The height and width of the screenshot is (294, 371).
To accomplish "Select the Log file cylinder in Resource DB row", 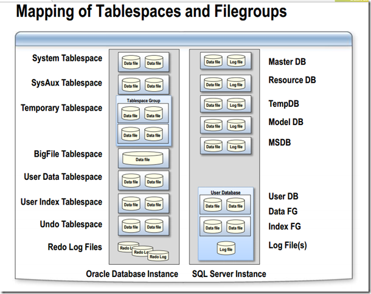I will click(236, 84).
